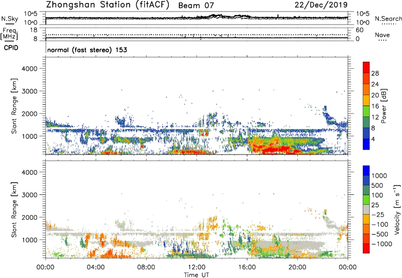This screenshot has width=402, height=278.
Task: Click the 'Zhongshan Station (fitACF)' title
Action: (108, 5)
